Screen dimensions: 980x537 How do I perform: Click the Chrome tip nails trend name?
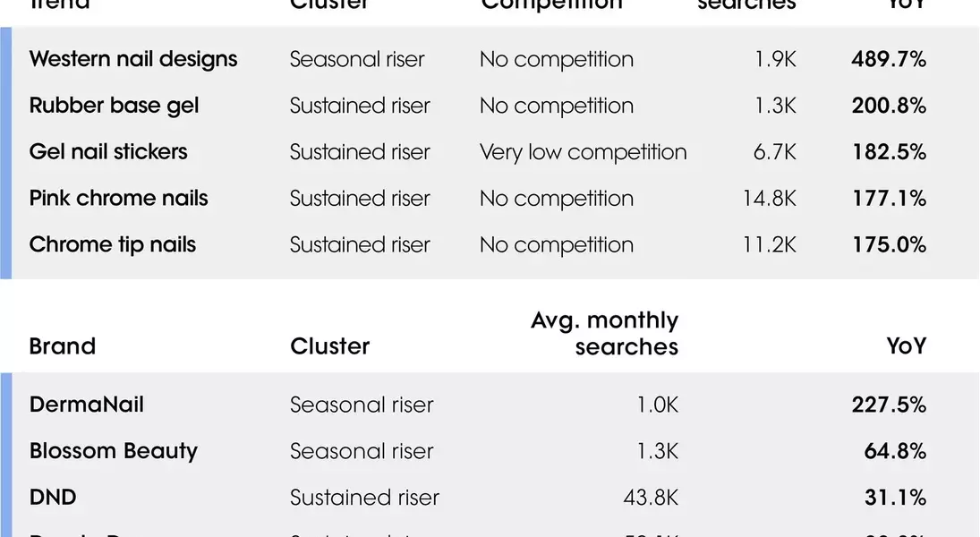click(x=112, y=245)
